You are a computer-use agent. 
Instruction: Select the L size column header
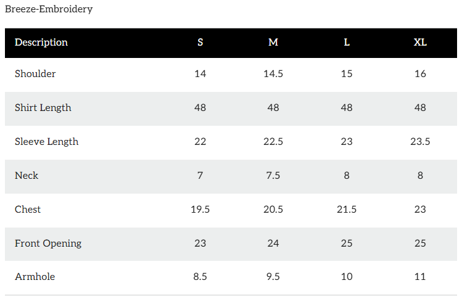click(347, 43)
